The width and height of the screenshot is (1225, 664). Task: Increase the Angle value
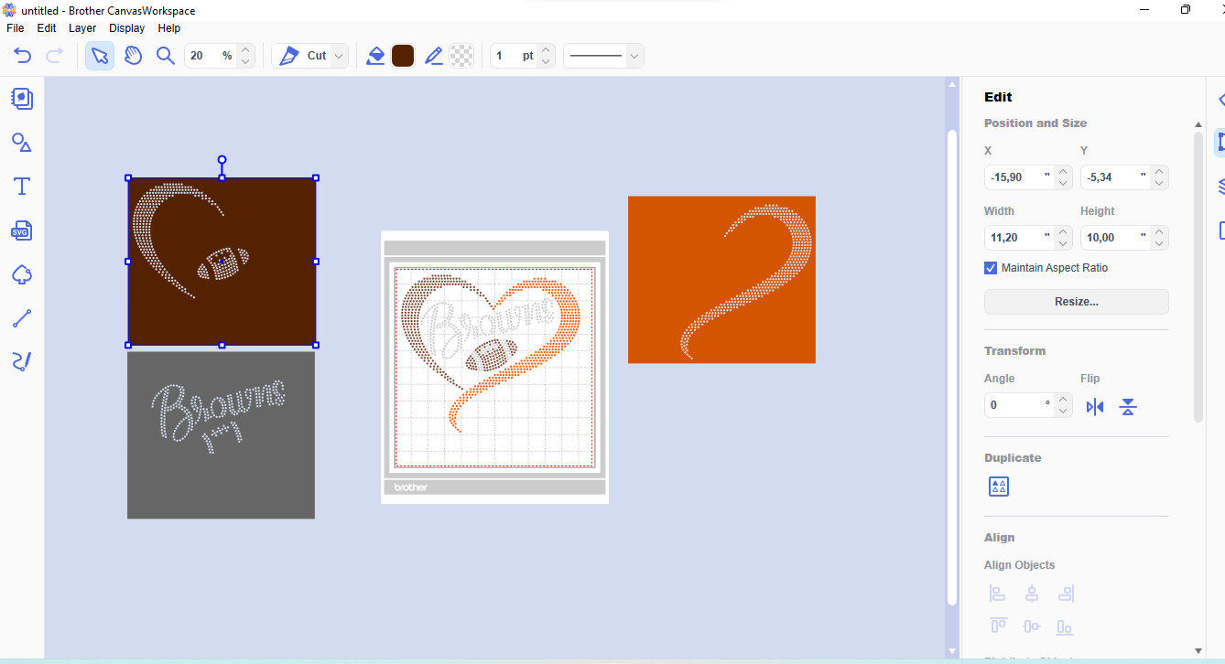click(1063, 399)
